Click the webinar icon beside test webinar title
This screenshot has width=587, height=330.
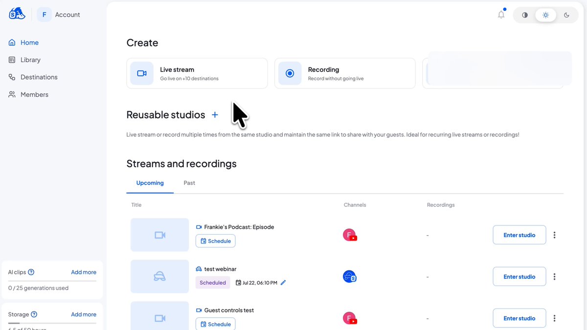(199, 269)
